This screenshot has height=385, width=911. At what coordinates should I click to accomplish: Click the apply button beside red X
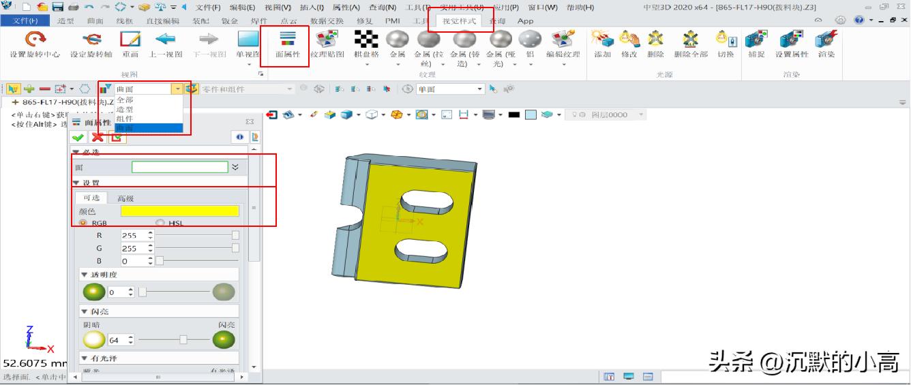click(x=117, y=137)
